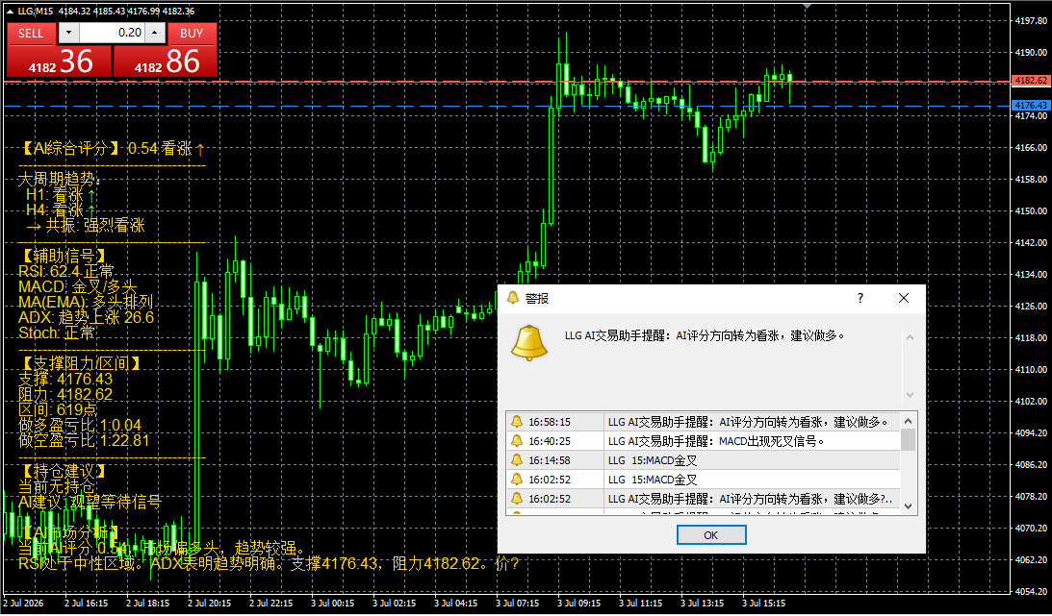Click the sell price 4182 36 panel
This screenshot has width=1052, height=616.
tap(59, 62)
